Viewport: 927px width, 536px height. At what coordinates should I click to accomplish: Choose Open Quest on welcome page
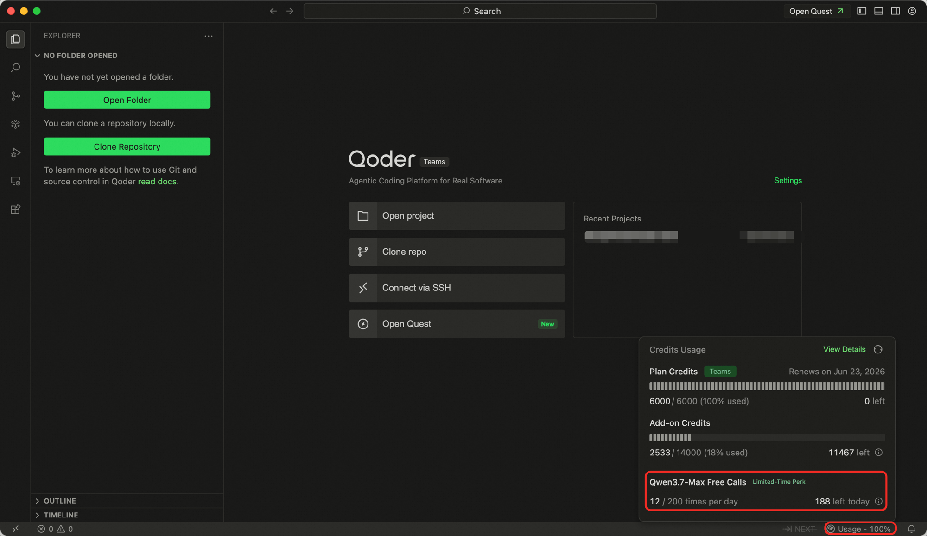pos(457,324)
